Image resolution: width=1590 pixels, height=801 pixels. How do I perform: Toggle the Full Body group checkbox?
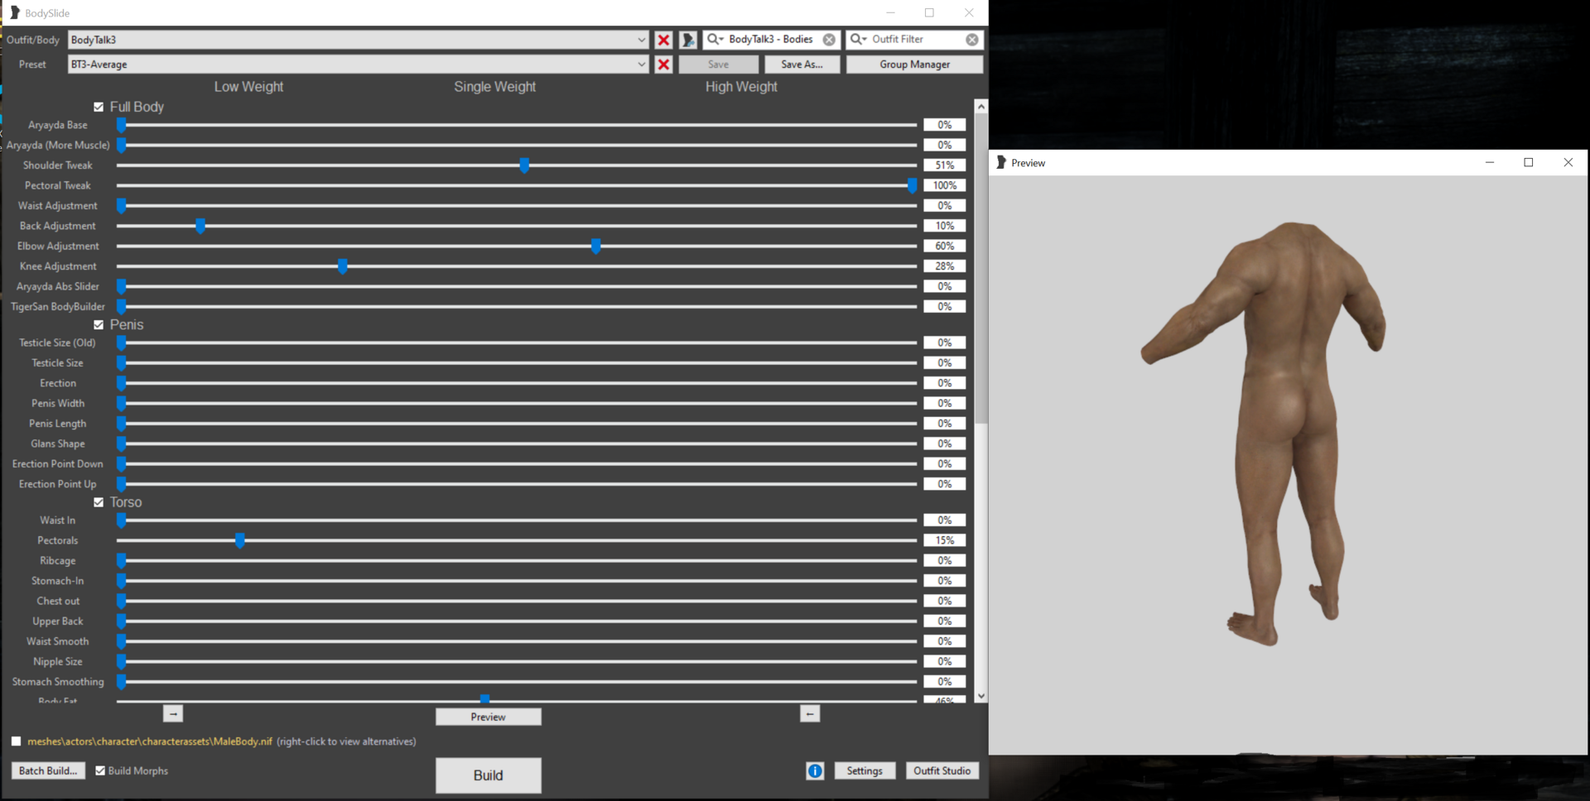coord(99,107)
